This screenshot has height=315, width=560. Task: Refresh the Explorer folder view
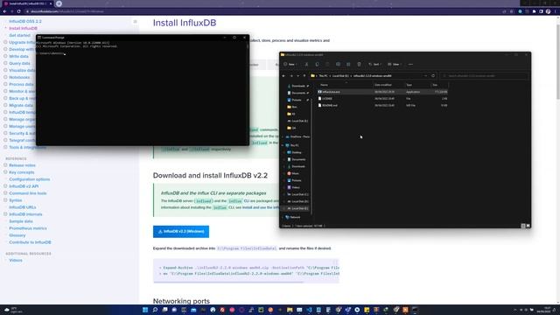(433, 76)
